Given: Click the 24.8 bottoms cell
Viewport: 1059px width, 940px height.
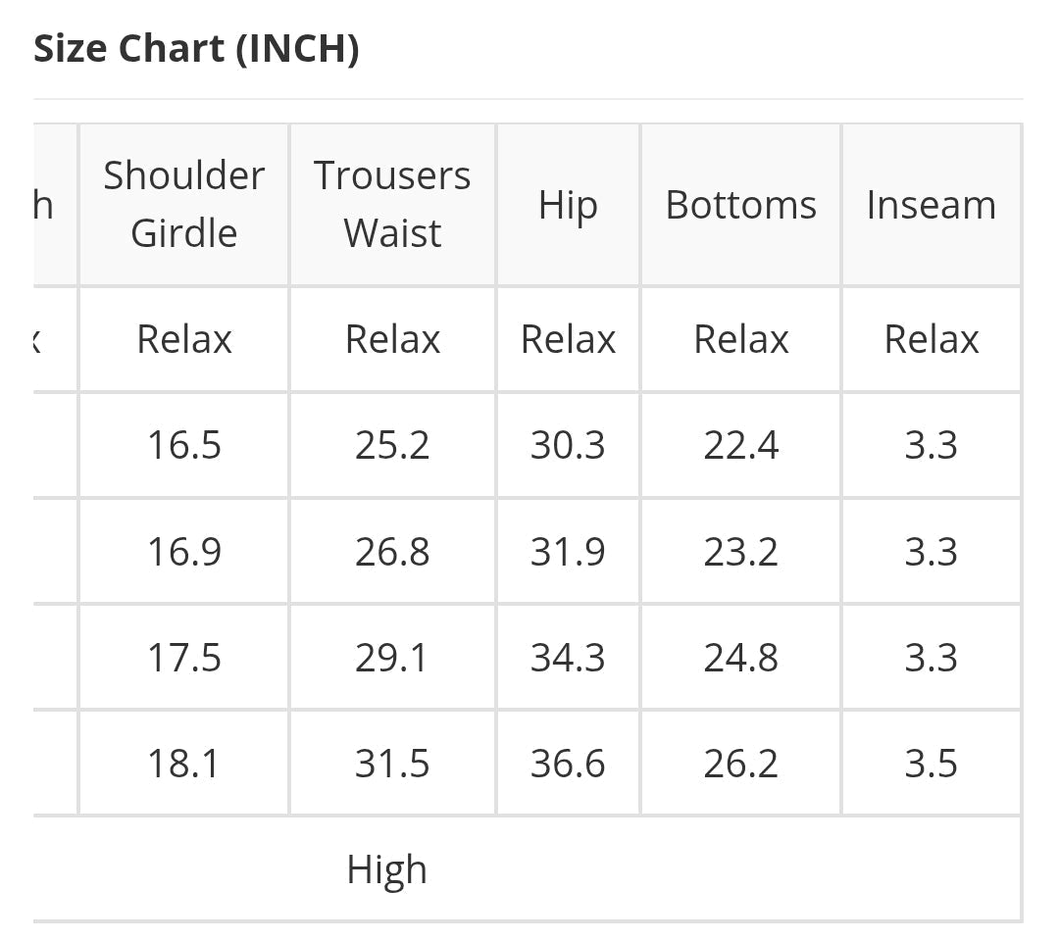Looking at the screenshot, I should pos(740,657).
